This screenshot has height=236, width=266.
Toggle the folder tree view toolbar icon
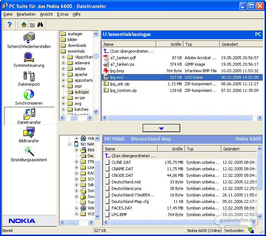pos(32,25)
